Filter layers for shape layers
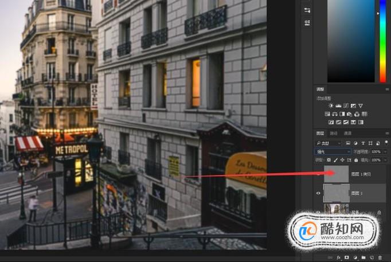Image resolution: width=391 pixels, height=262 pixels. 370,143
